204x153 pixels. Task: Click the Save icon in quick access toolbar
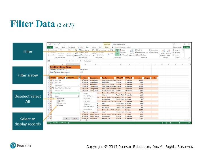[x=50, y=44]
